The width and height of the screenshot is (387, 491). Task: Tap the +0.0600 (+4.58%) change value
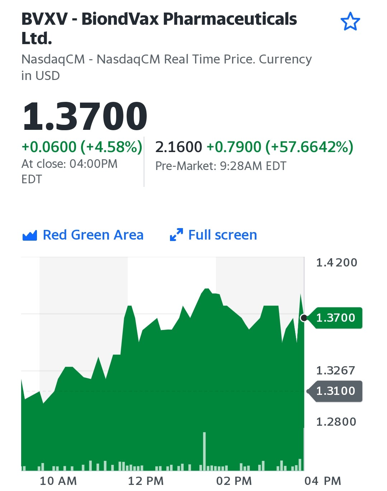tap(82, 147)
